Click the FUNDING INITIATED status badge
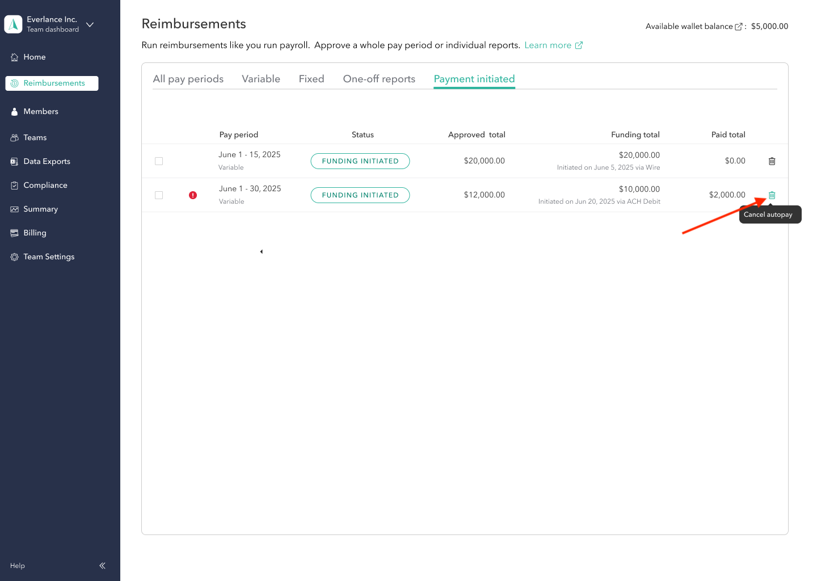 [x=360, y=161]
